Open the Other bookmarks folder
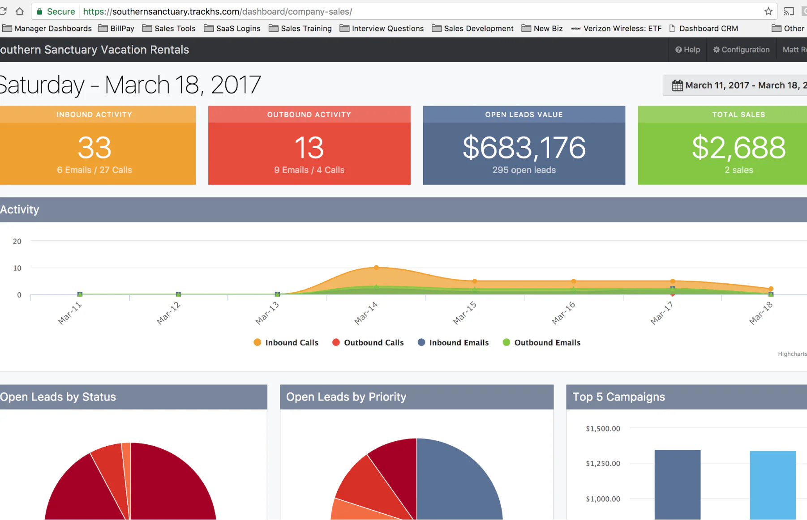The height and width of the screenshot is (520, 807). click(788, 28)
